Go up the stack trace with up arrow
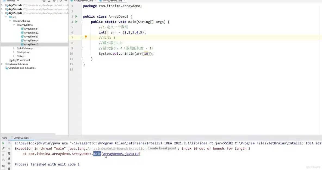This screenshot has height=170, width=322. point(9,143)
